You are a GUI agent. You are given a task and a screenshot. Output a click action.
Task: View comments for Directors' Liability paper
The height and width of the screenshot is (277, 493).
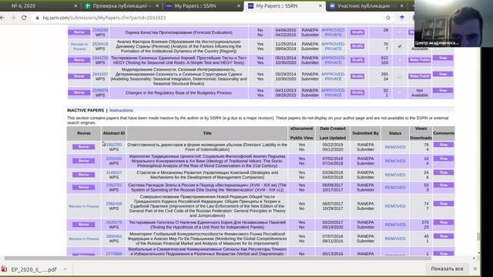click(x=444, y=145)
